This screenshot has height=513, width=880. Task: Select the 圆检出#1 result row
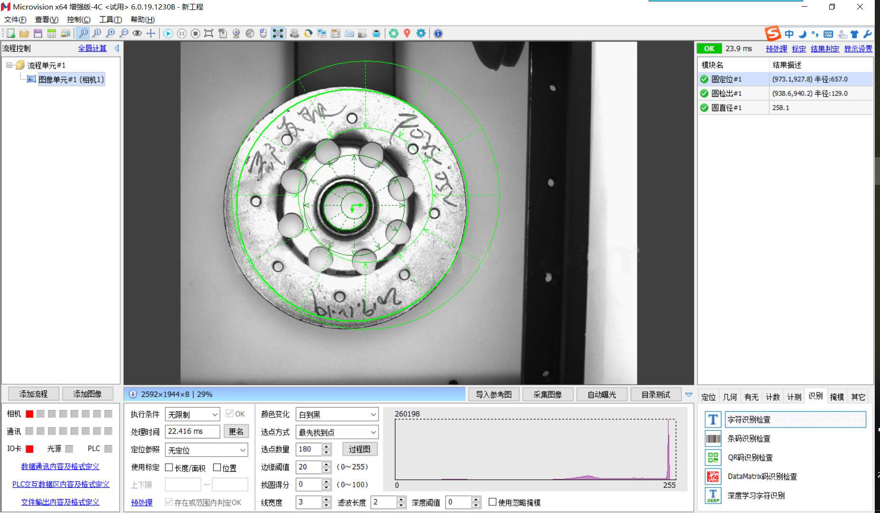click(785, 93)
